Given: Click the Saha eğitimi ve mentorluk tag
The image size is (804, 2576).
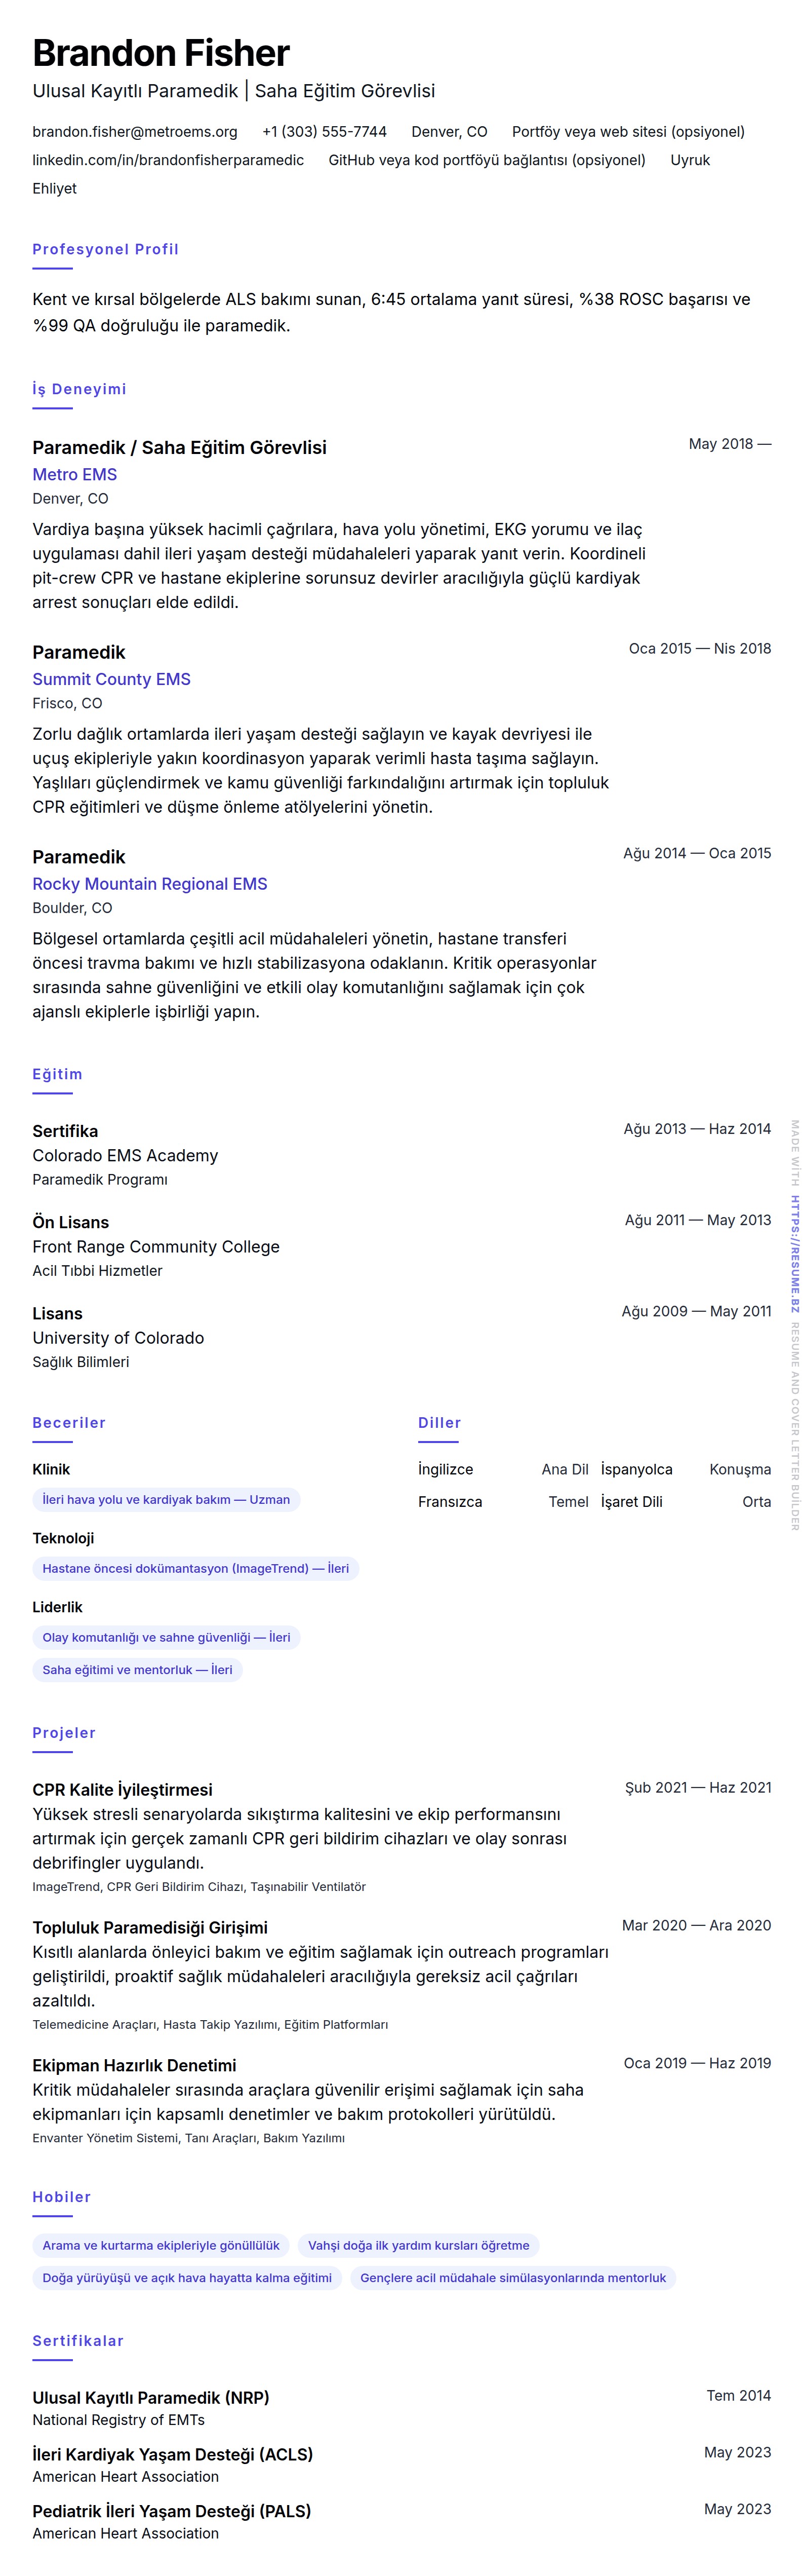Looking at the screenshot, I should (x=137, y=1669).
